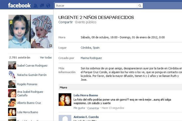Image resolution: width=182 pixels, height=121 pixels.
Task: Click the magnifier search button
Action: click(x=140, y=6)
